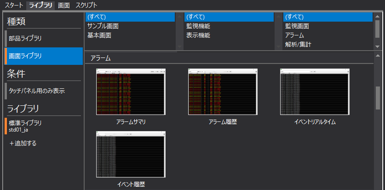Image resolution: width=385 pixels, height=190 pixels.
Task: Select 標準ライブラリ std01_ja library entry
Action: tap(25, 126)
